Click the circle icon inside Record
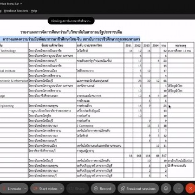Screen dimensions: 195x195 96,188
